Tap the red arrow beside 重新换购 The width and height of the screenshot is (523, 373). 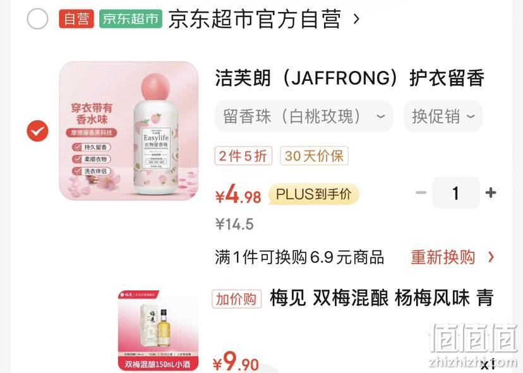point(491,257)
